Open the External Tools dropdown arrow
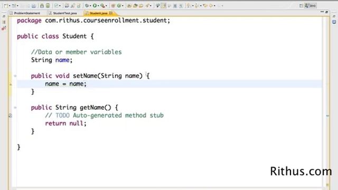This screenshot has width=338, height=190. [x=106, y=6]
